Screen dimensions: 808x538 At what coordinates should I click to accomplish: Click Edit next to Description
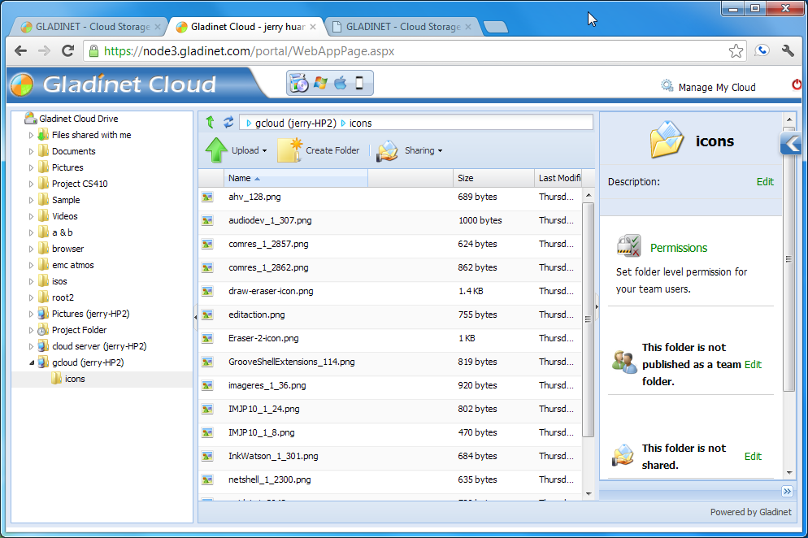pyautogui.click(x=765, y=181)
